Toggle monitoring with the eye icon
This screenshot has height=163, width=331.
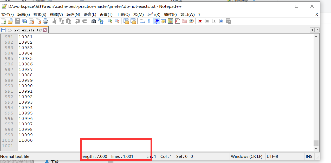click(191, 21)
